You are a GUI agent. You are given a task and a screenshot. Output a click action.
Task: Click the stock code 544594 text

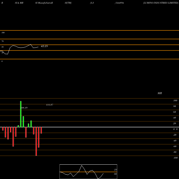(120, 3)
